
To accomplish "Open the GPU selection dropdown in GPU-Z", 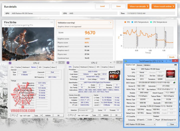I will point(140,124).
